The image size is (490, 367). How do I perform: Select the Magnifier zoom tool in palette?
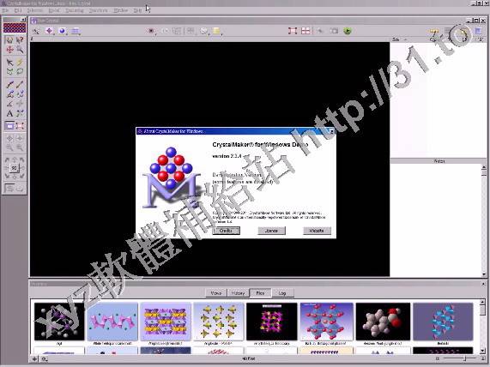tap(20, 50)
